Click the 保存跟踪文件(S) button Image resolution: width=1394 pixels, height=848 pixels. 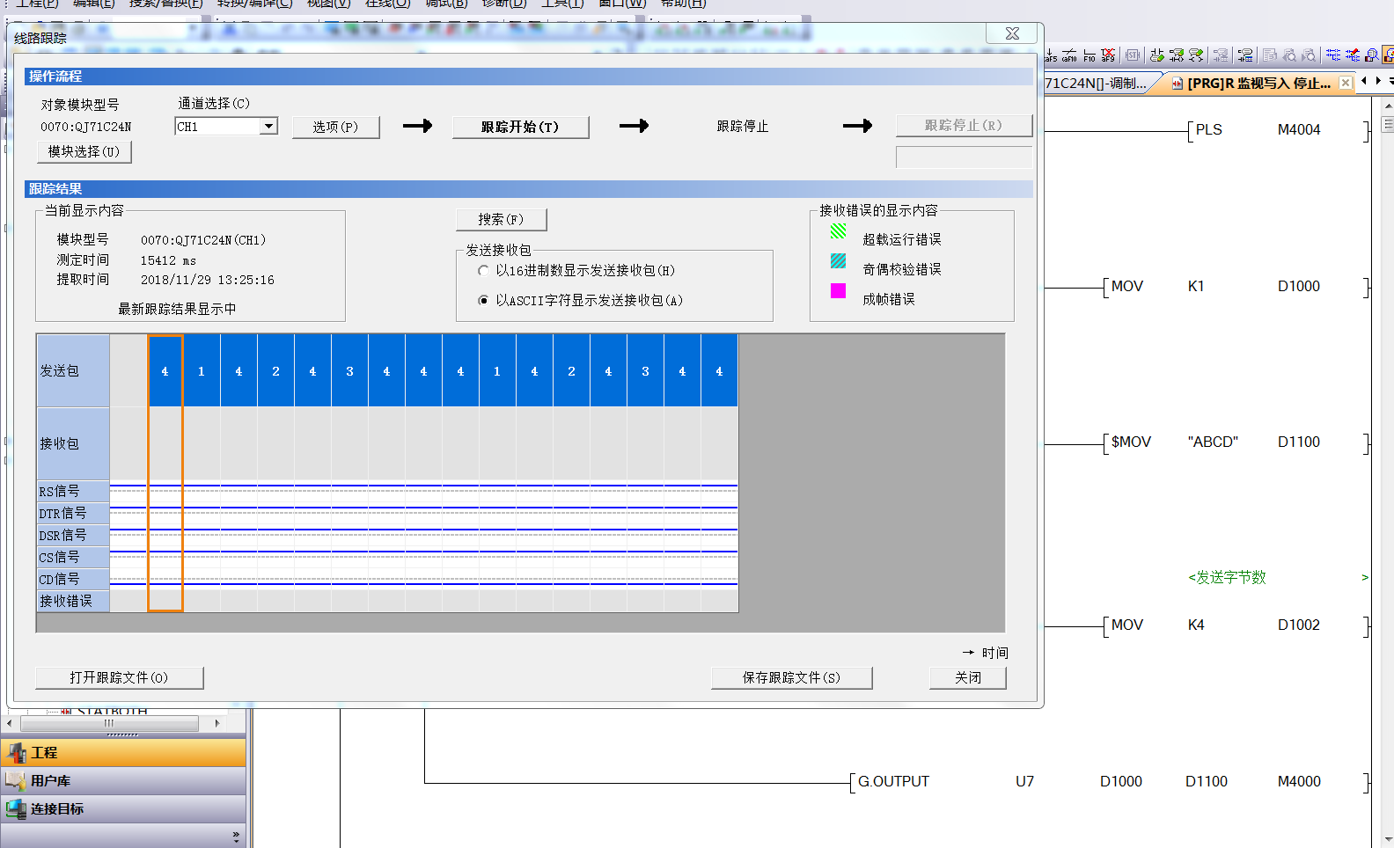[791, 677]
